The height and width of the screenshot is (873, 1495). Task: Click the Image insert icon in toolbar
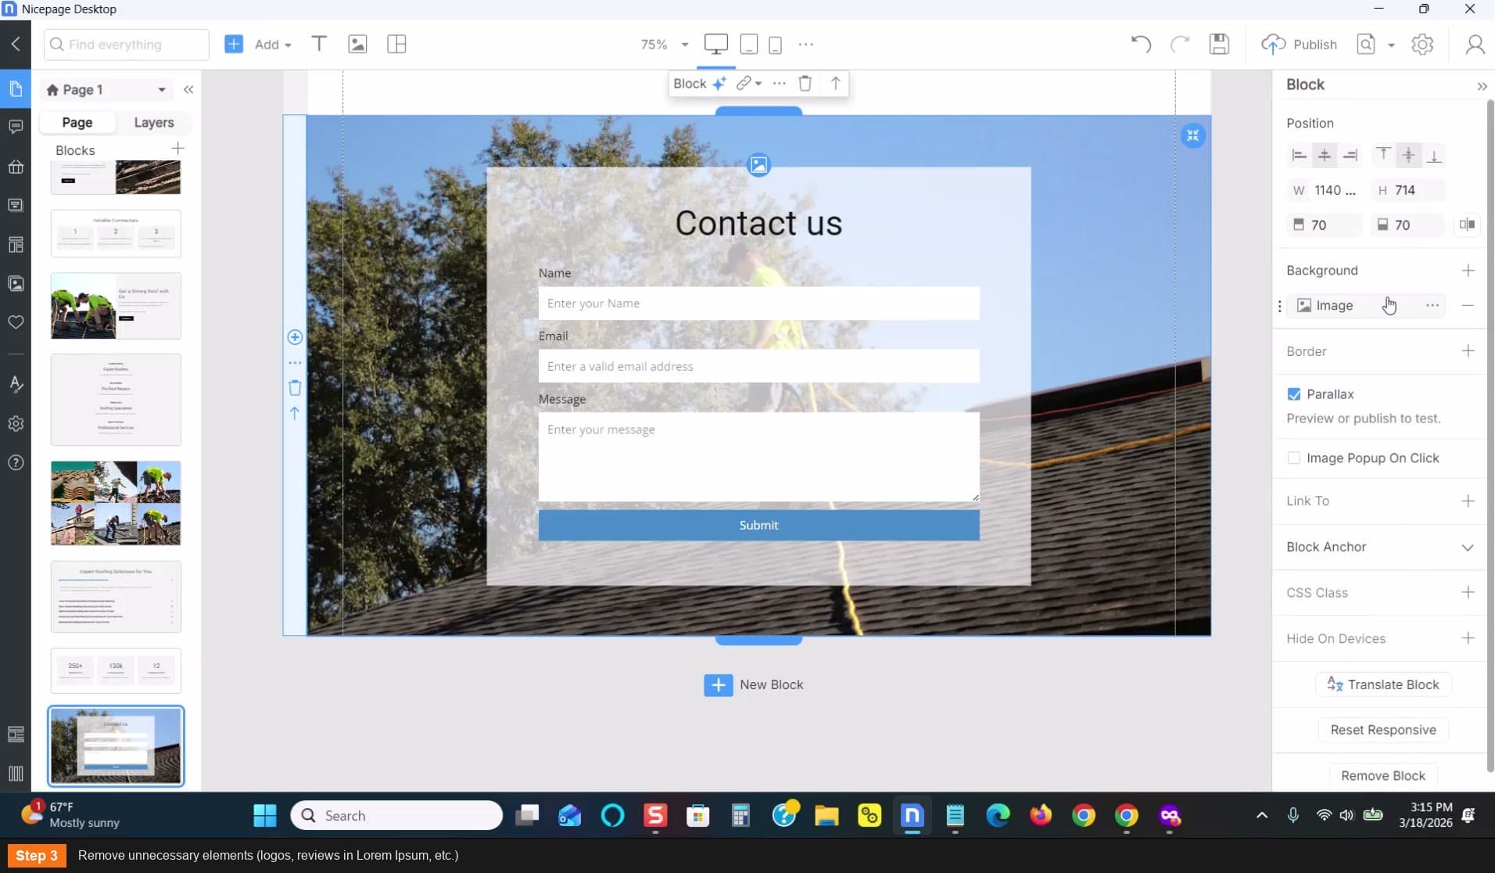[x=357, y=44]
